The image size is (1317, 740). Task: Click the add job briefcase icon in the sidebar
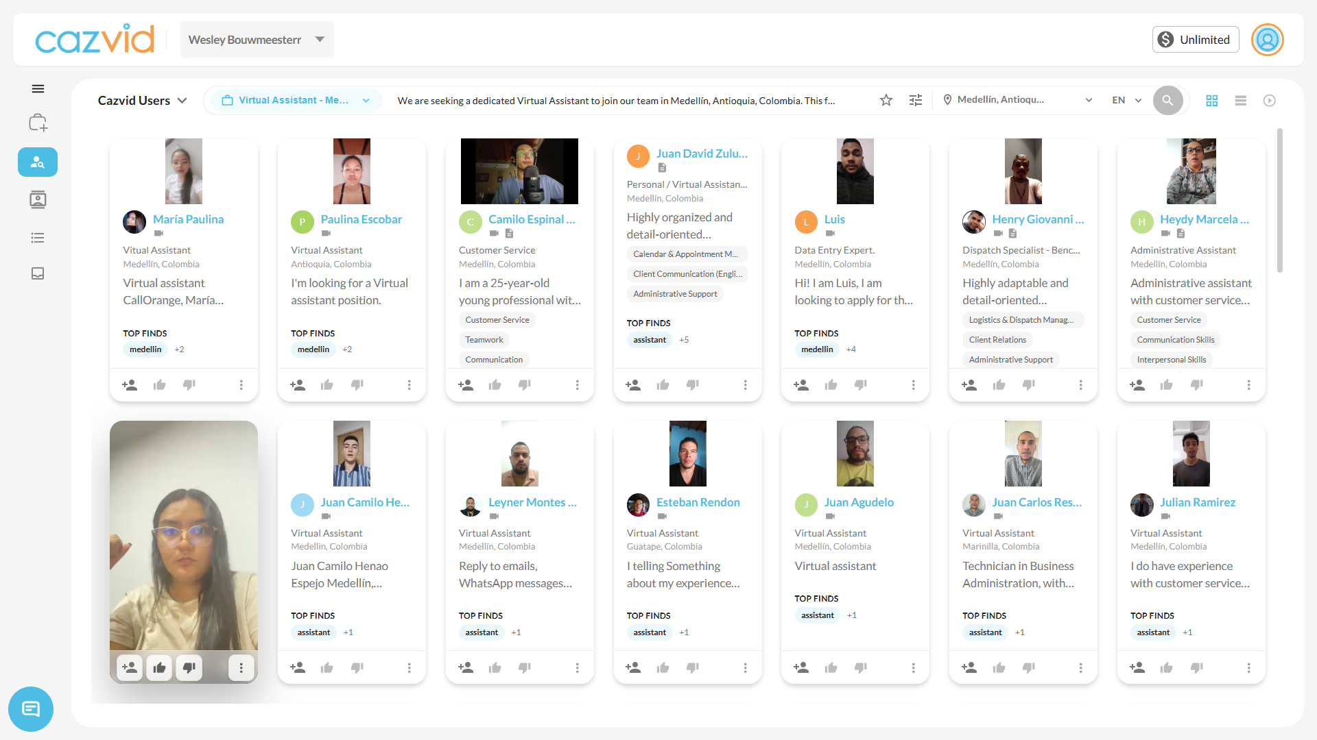[x=38, y=123]
